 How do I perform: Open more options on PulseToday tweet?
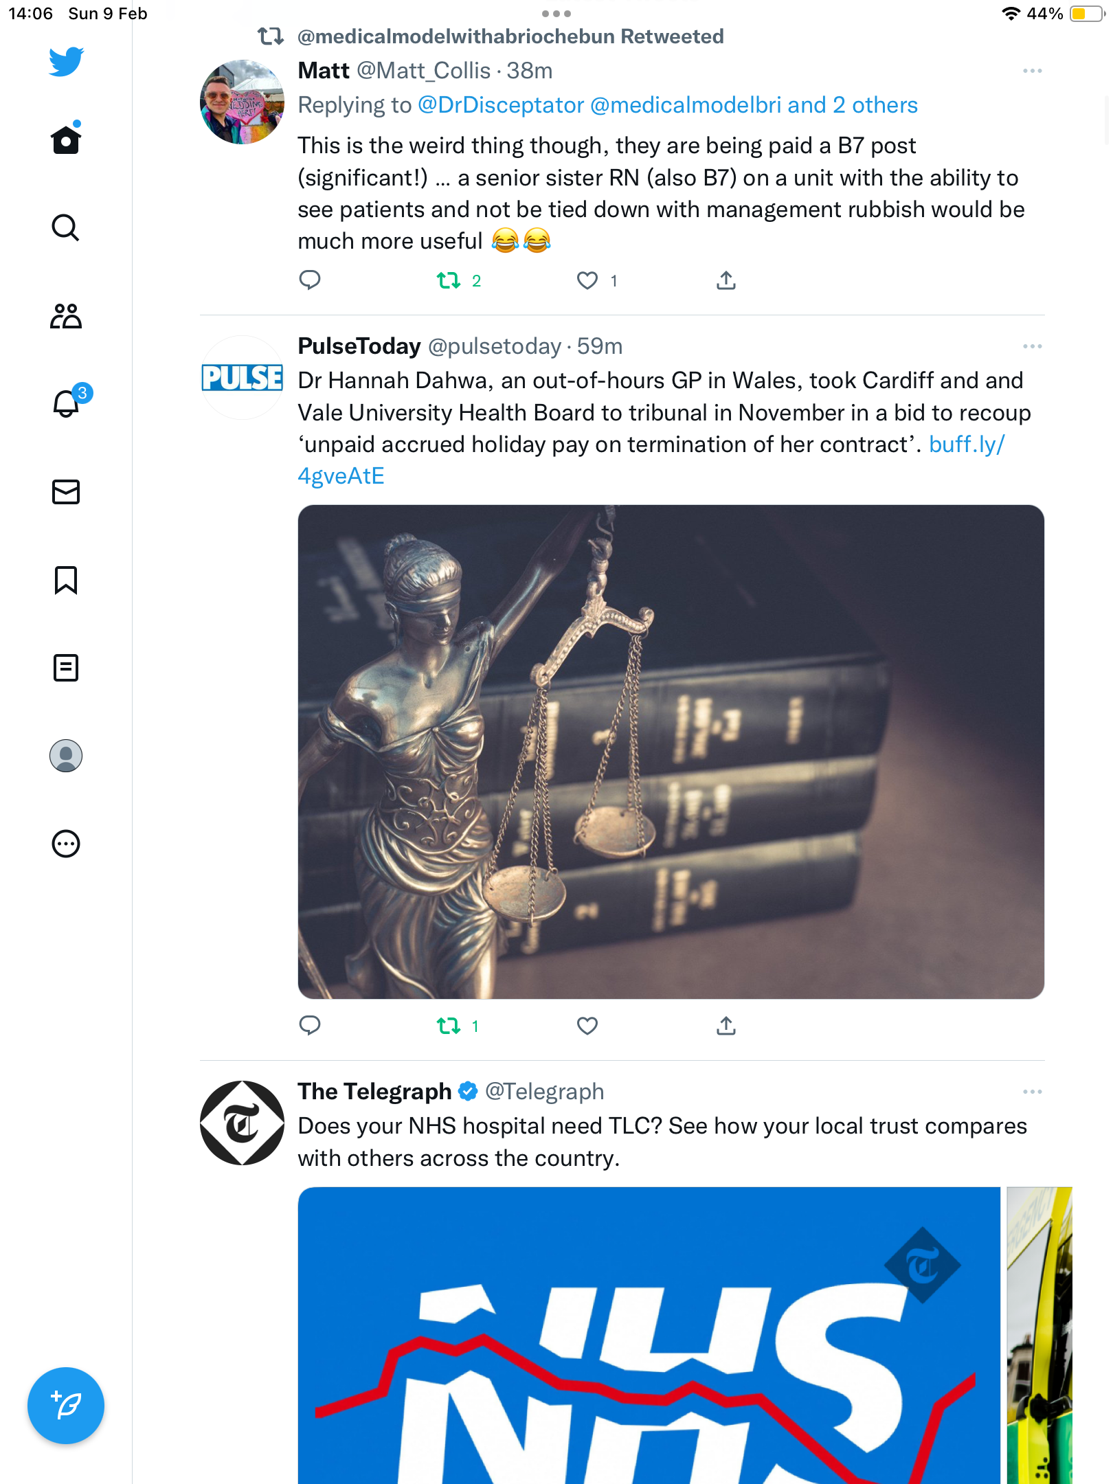1032,346
